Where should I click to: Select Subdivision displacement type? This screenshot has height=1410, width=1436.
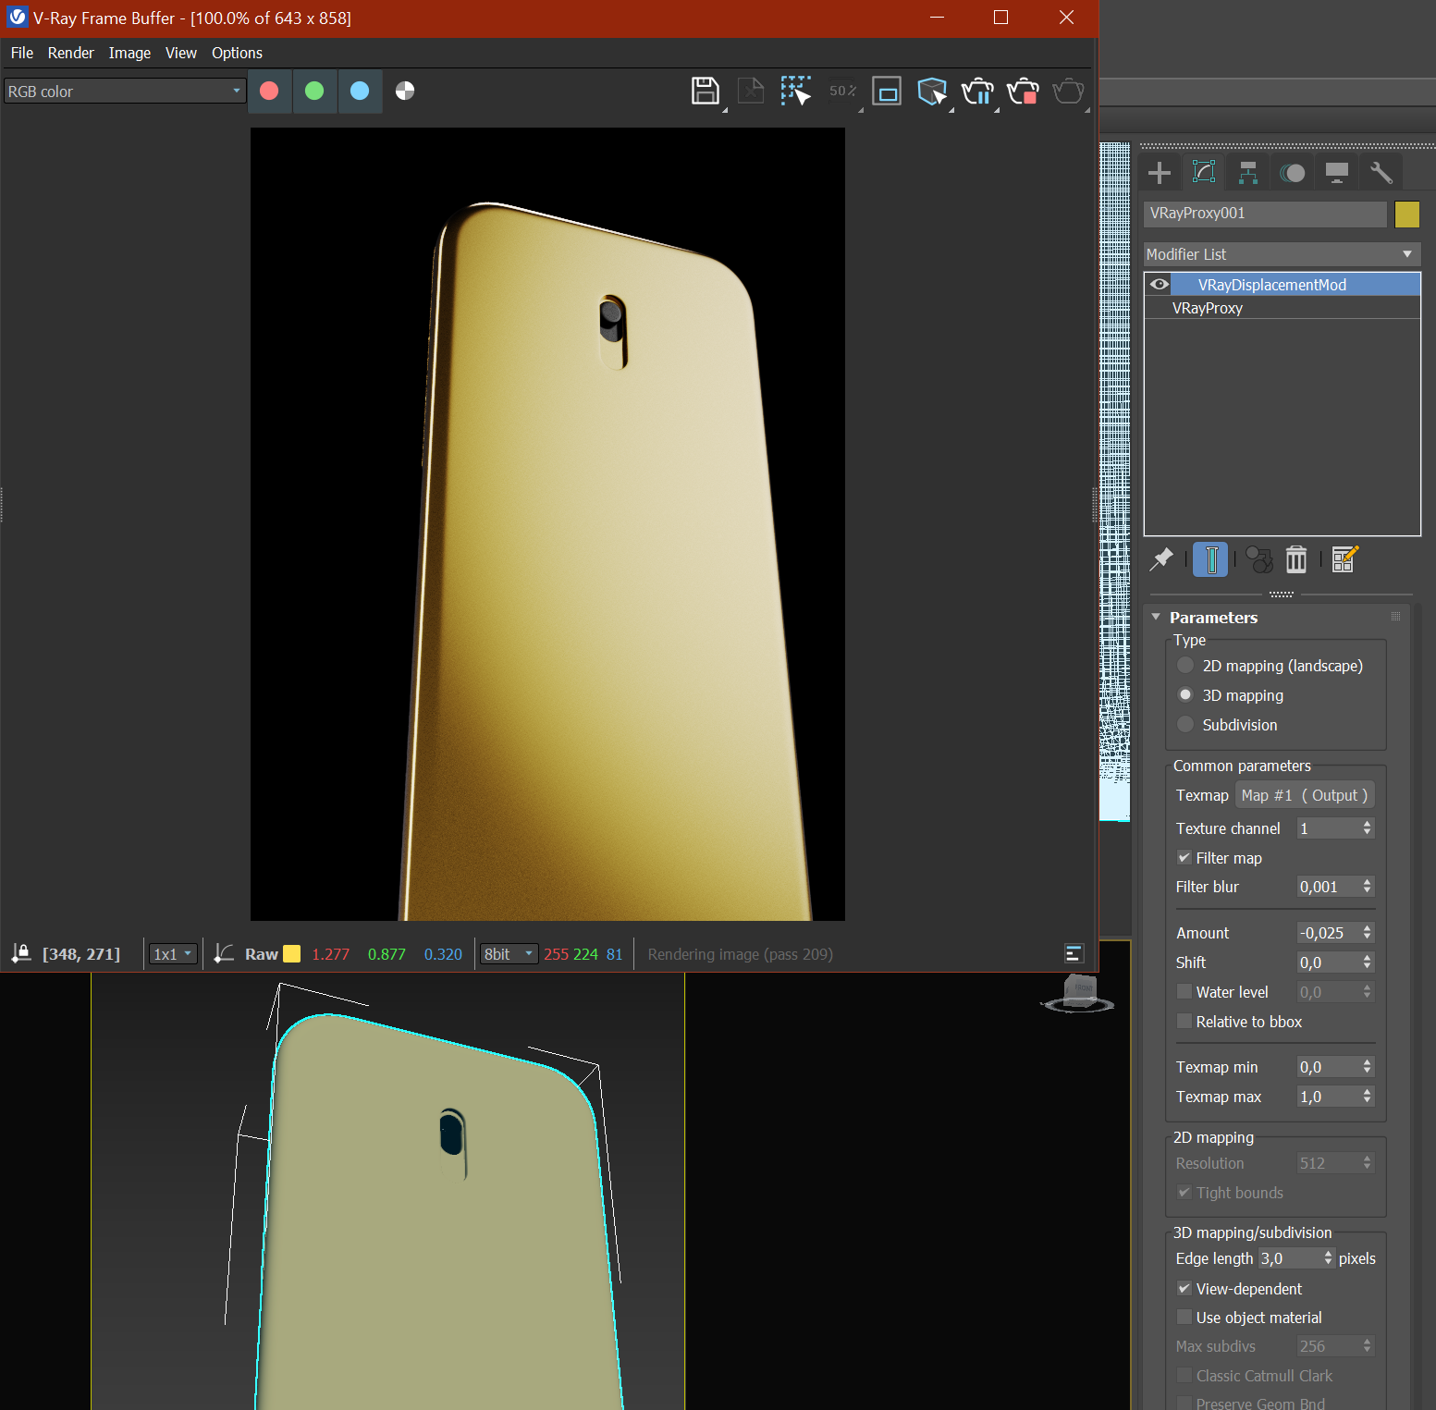1185,725
